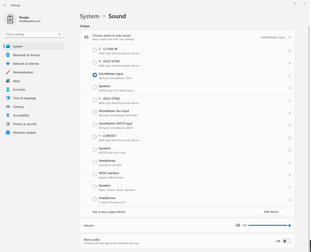Screen dimensions: 311x252
Task: Click the Find a setting search box
Action: tap(33, 34)
